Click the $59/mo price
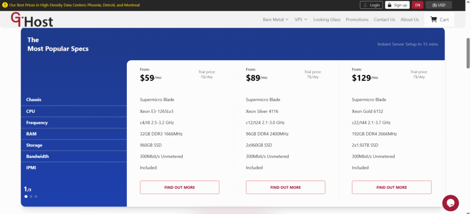This screenshot has height=214, width=471. 150,78
